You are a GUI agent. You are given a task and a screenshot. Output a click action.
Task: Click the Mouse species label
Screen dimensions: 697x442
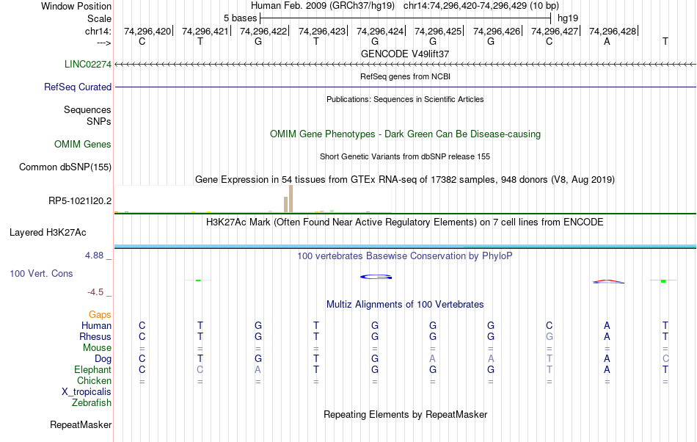97,348
